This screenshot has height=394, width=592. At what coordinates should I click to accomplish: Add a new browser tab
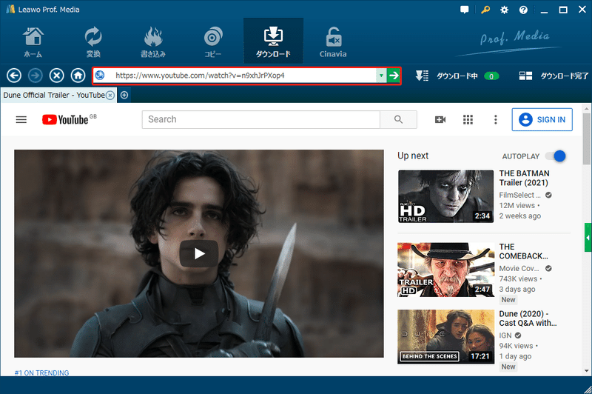[x=124, y=96]
